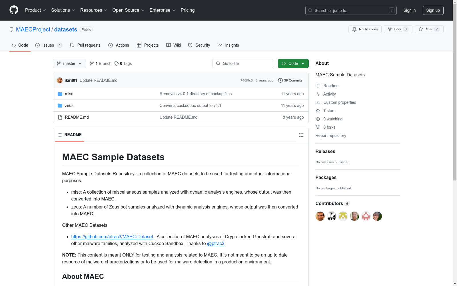Expand the green Code dropdown button
This screenshot has height=286, width=457.
point(293,63)
